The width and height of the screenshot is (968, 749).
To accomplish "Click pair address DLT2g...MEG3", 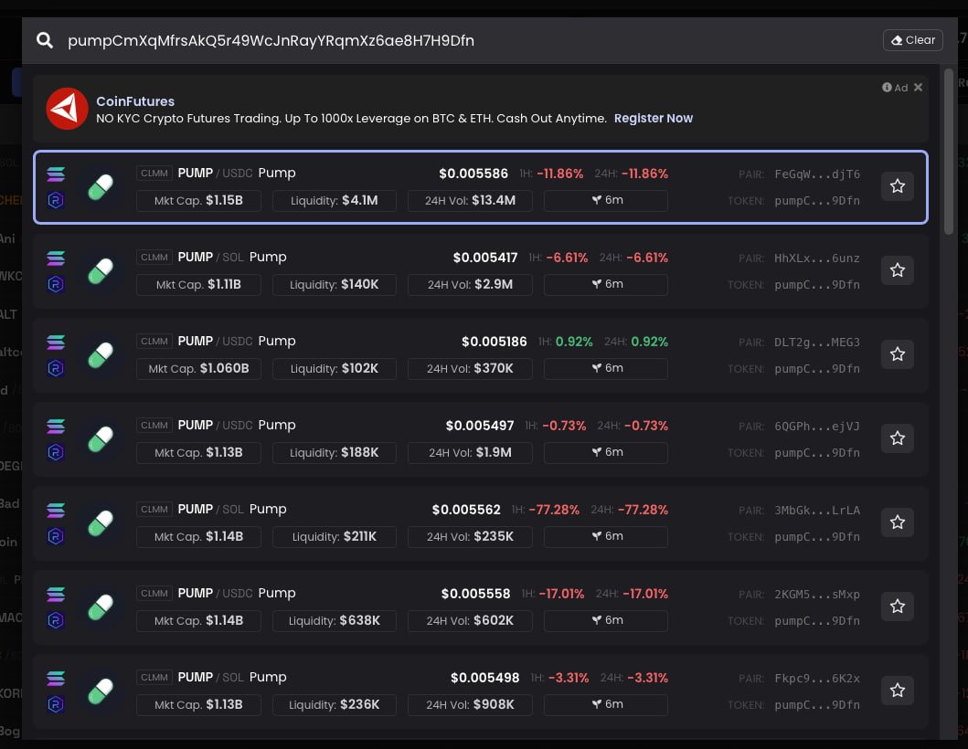I will point(817,342).
